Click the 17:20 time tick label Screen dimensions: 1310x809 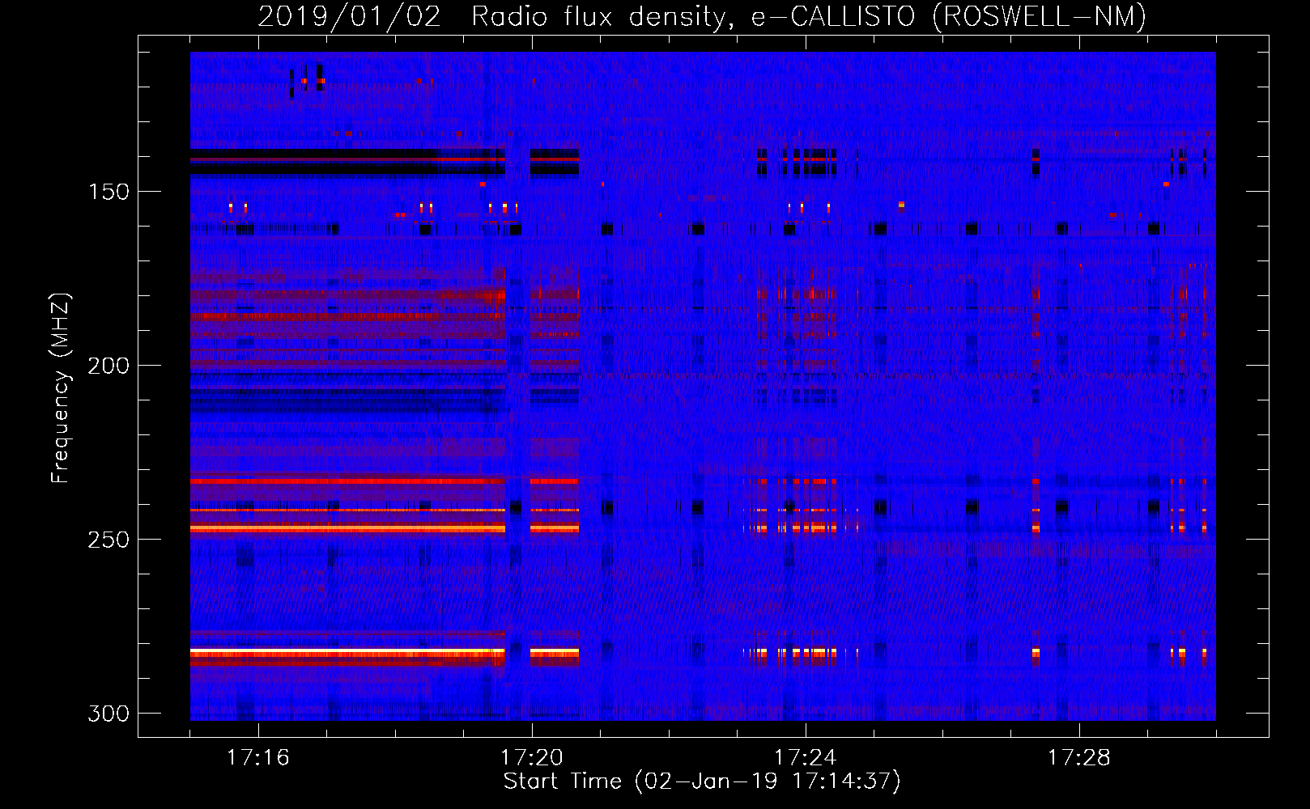[x=531, y=757]
